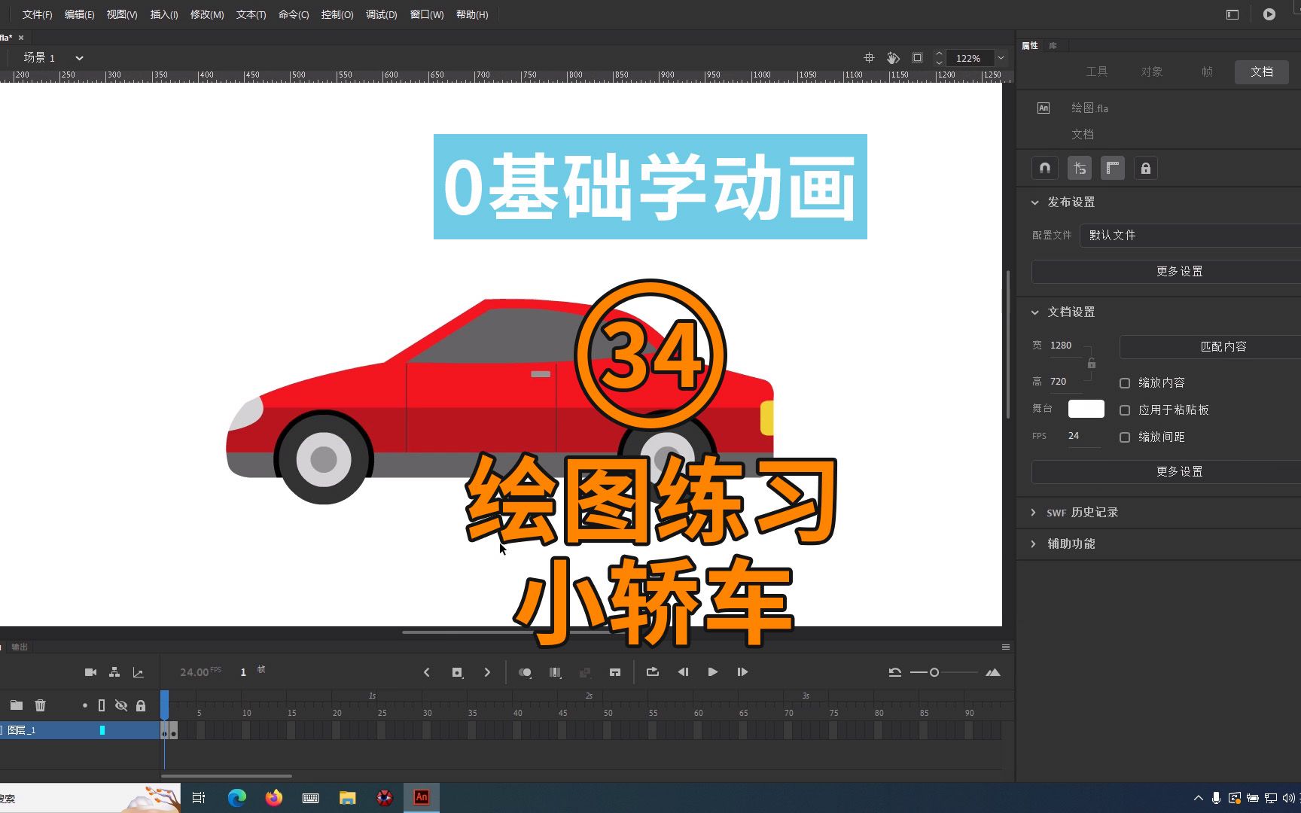Open the 122% zoom level dropdown
1301x813 pixels.
click(1001, 57)
